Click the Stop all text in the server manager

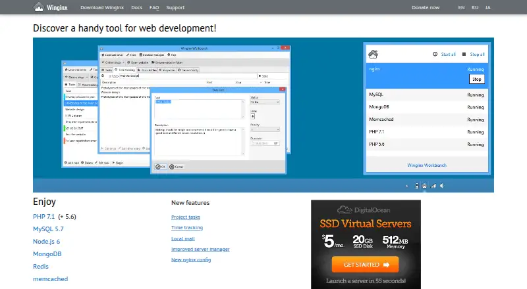tap(477, 54)
